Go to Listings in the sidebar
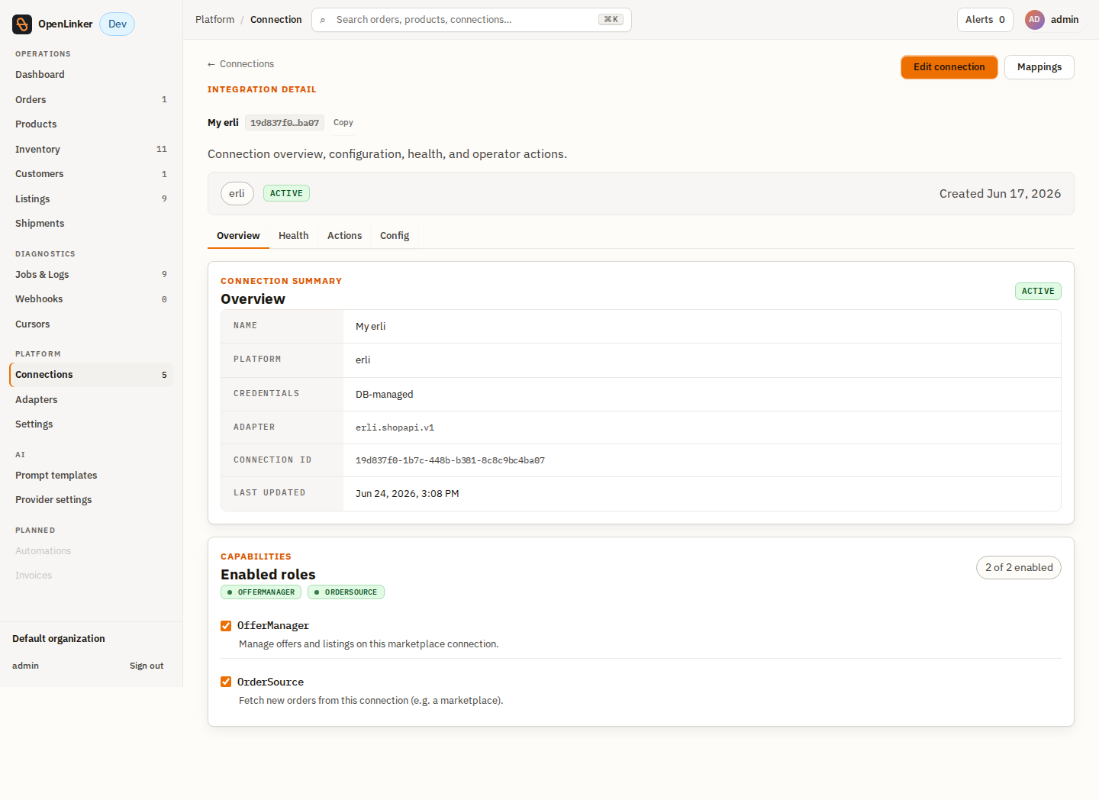Screen dimensions: 1099x800 (x=91, y=199)
